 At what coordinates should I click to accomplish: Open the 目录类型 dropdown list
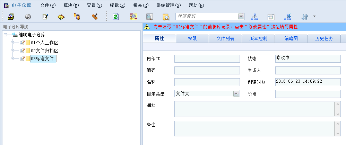[236, 93]
